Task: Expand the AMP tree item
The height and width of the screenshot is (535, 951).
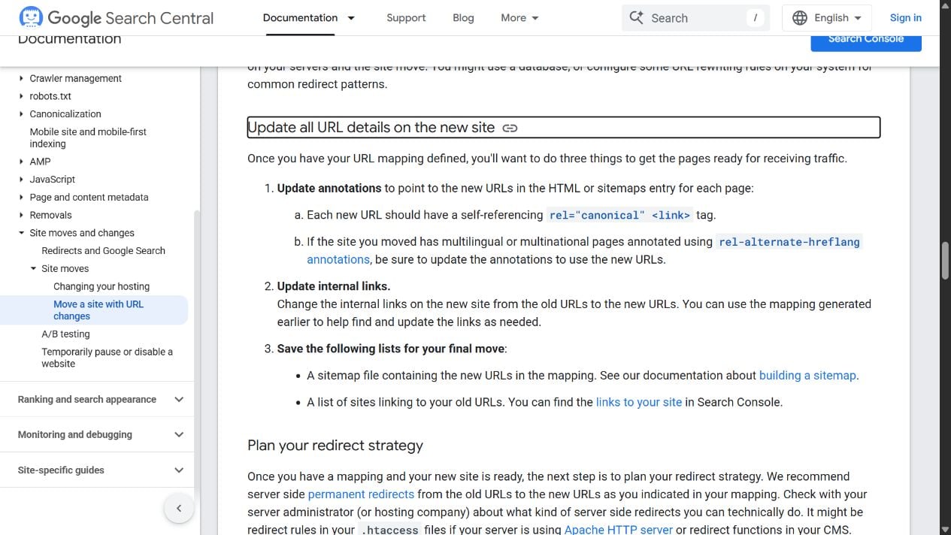Action: pos(21,162)
